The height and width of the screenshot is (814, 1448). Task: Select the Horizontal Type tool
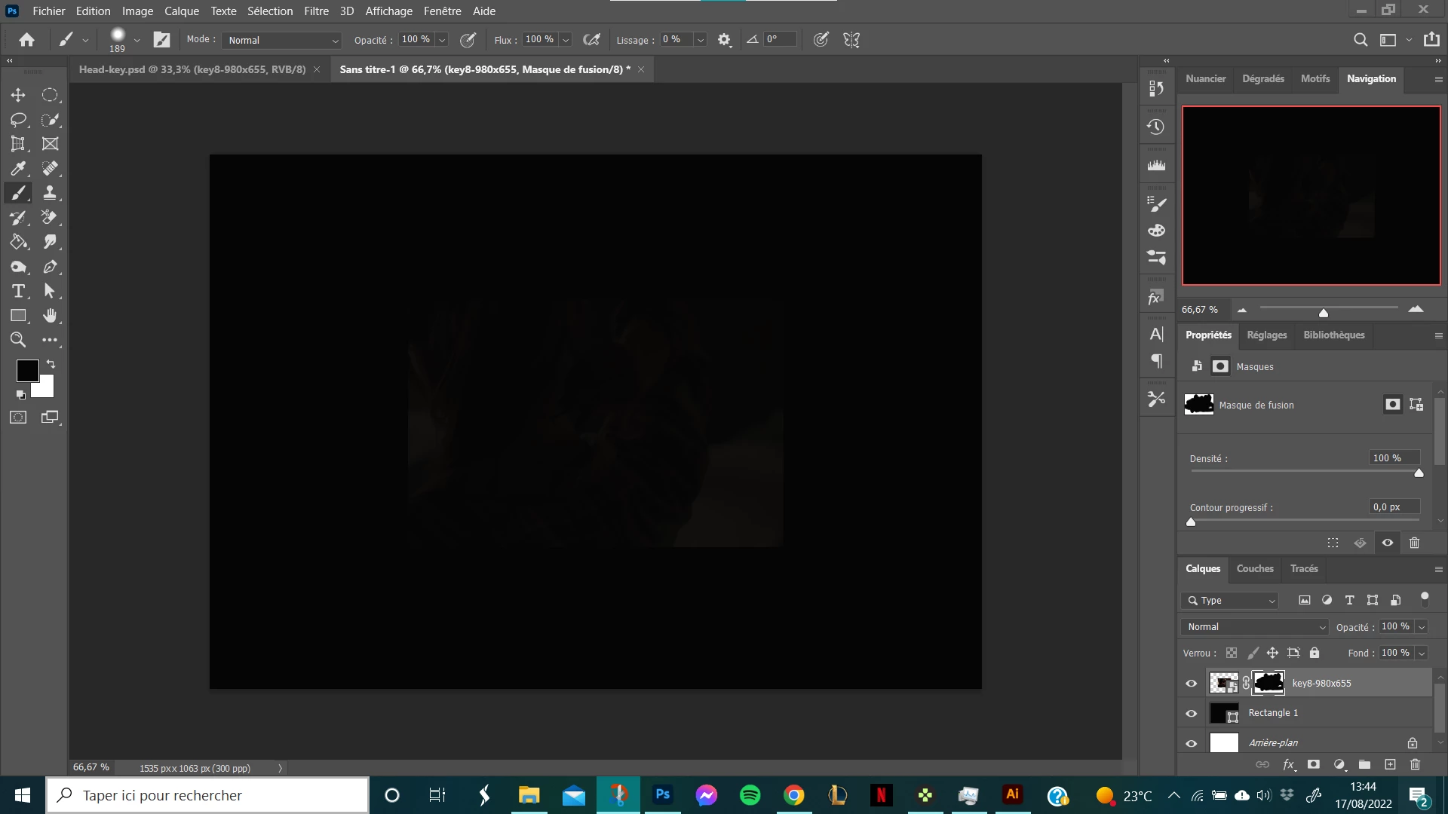tap(18, 291)
